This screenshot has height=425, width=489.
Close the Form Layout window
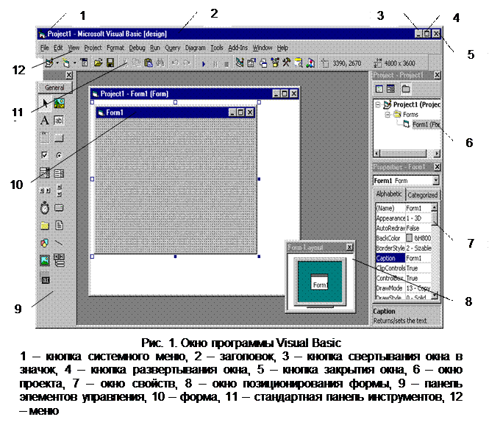tap(349, 248)
